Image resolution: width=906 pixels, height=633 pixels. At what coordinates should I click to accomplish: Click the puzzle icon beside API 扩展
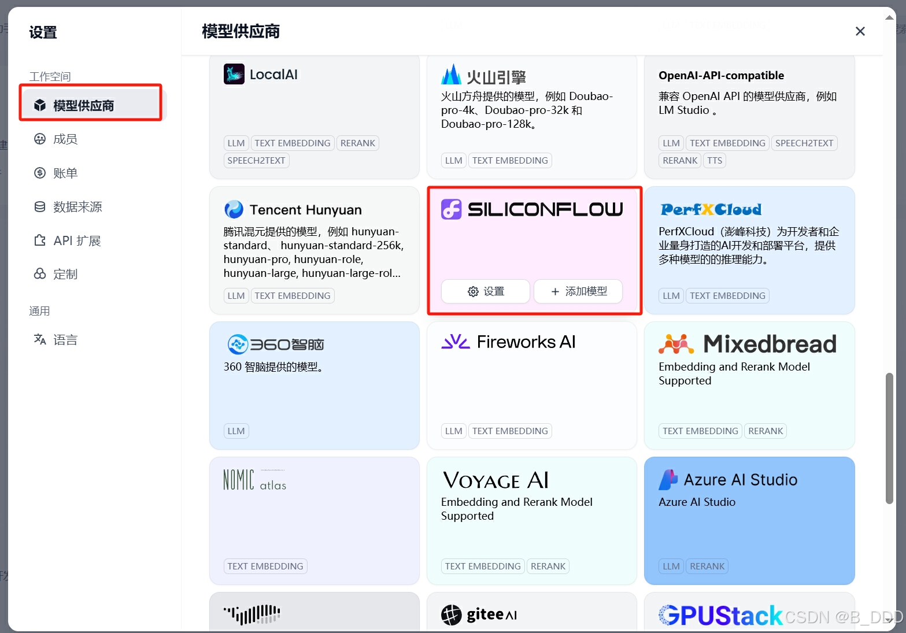[x=40, y=240]
